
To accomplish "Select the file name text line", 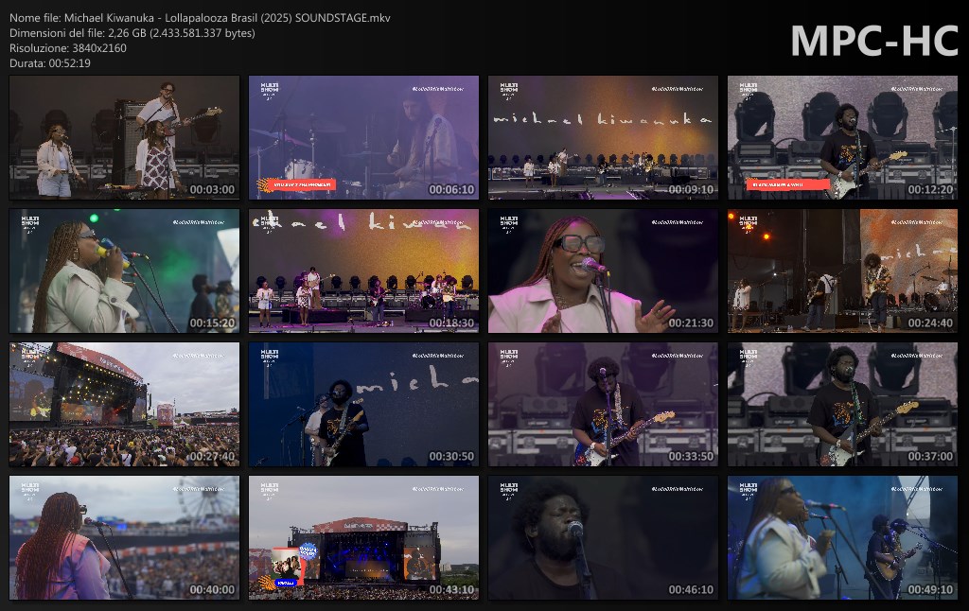I will 200,18.
